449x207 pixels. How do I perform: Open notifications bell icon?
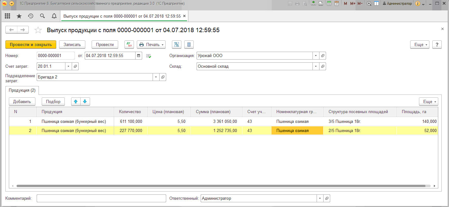(x=54, y=16)
